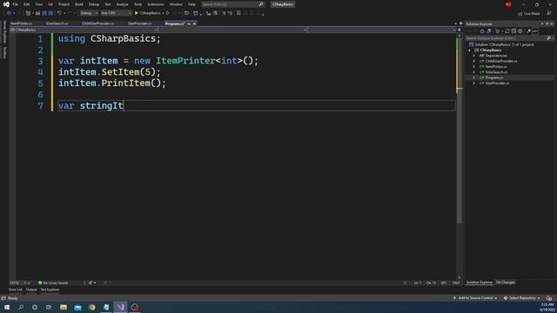Open the Build menu
The height and width of the screenshot is (313, 557).
pyautogui.click(x=79, y=4)
